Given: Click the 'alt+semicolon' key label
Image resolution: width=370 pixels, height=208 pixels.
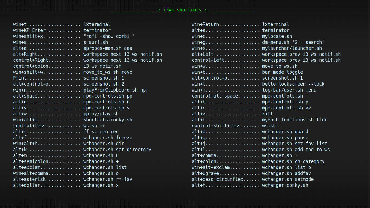Looking at the screenshot, I should [x=31, y=161].
